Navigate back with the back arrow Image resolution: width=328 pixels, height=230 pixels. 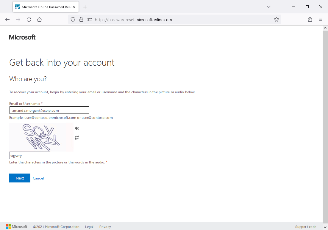7,19
